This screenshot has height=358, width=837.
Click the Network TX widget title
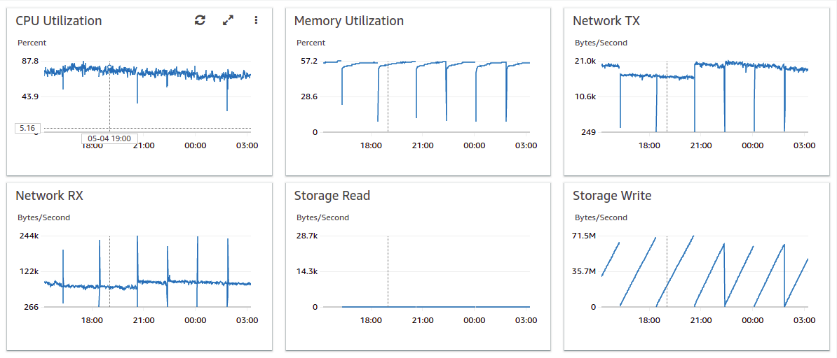click(x=606, y=21)
